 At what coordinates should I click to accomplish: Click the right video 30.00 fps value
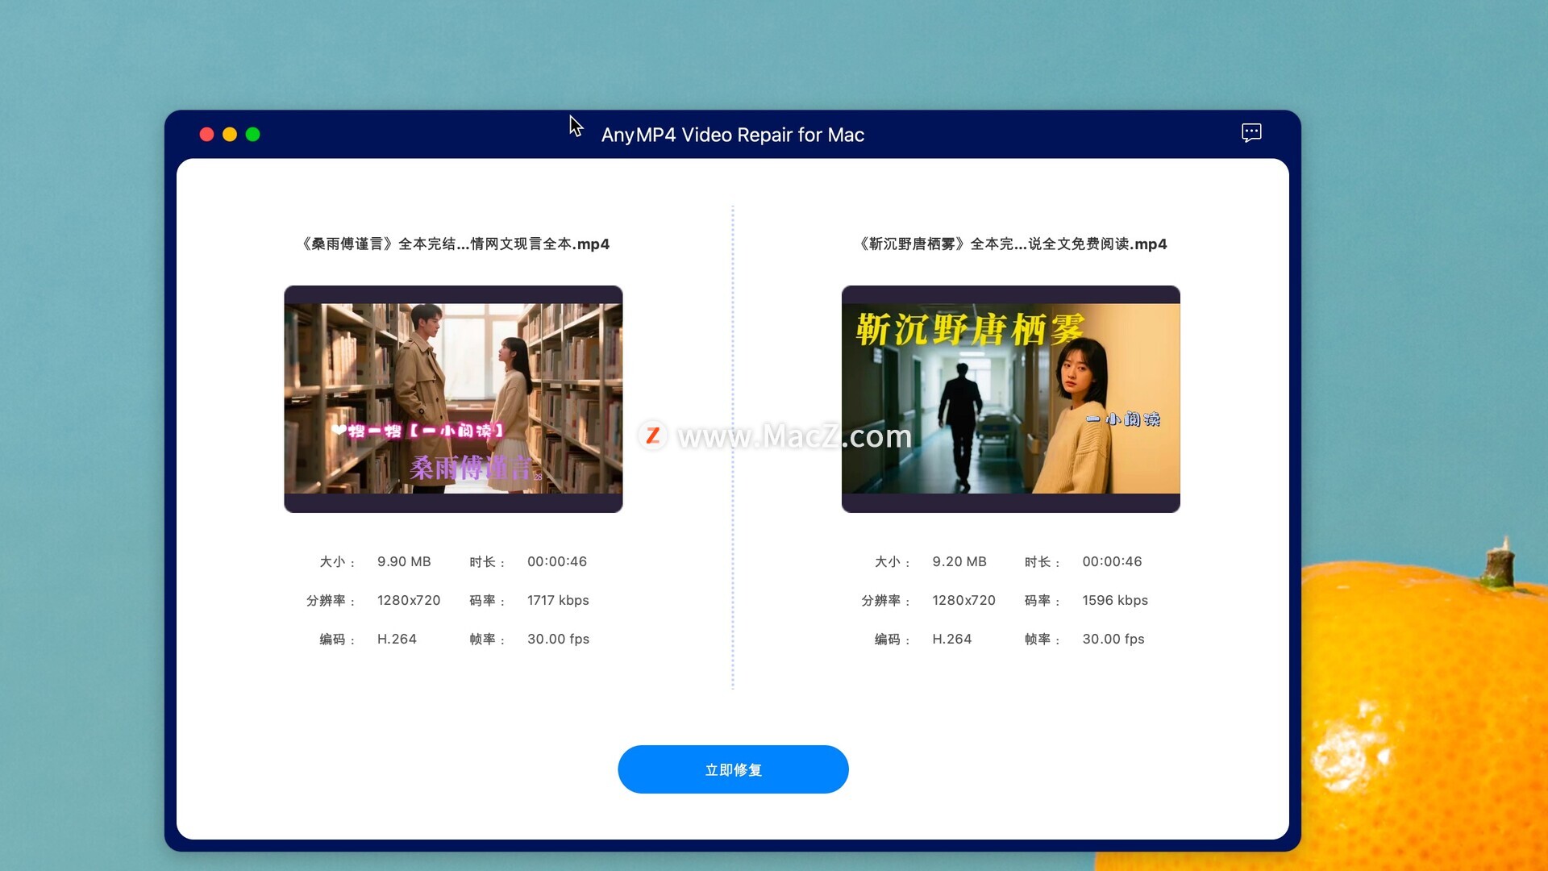[x=1113, y=639]
